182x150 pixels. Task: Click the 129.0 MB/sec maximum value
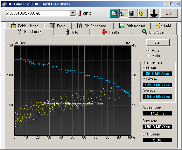coord(157,85)
